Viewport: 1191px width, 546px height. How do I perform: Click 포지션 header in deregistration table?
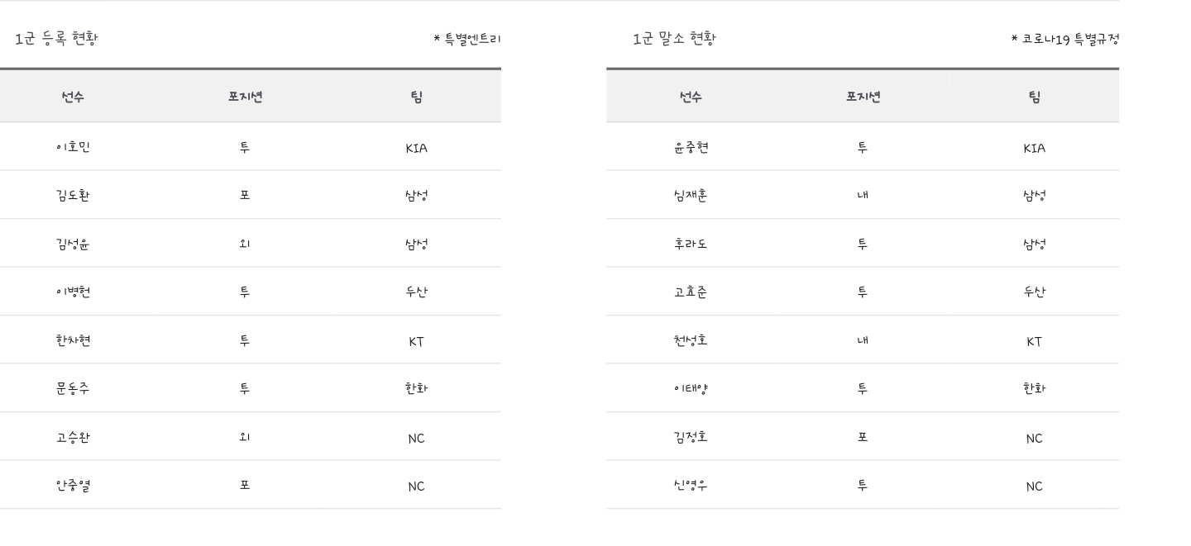pyautogui.click(x=863, y=97)
